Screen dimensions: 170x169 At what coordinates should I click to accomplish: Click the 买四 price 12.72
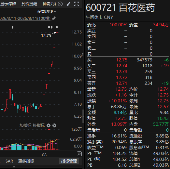point(122,77)
